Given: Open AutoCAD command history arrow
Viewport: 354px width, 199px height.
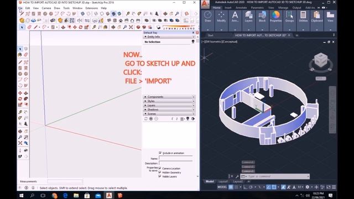Looking at the screenshot, I should pyautogui.click(x=308, y=176).
